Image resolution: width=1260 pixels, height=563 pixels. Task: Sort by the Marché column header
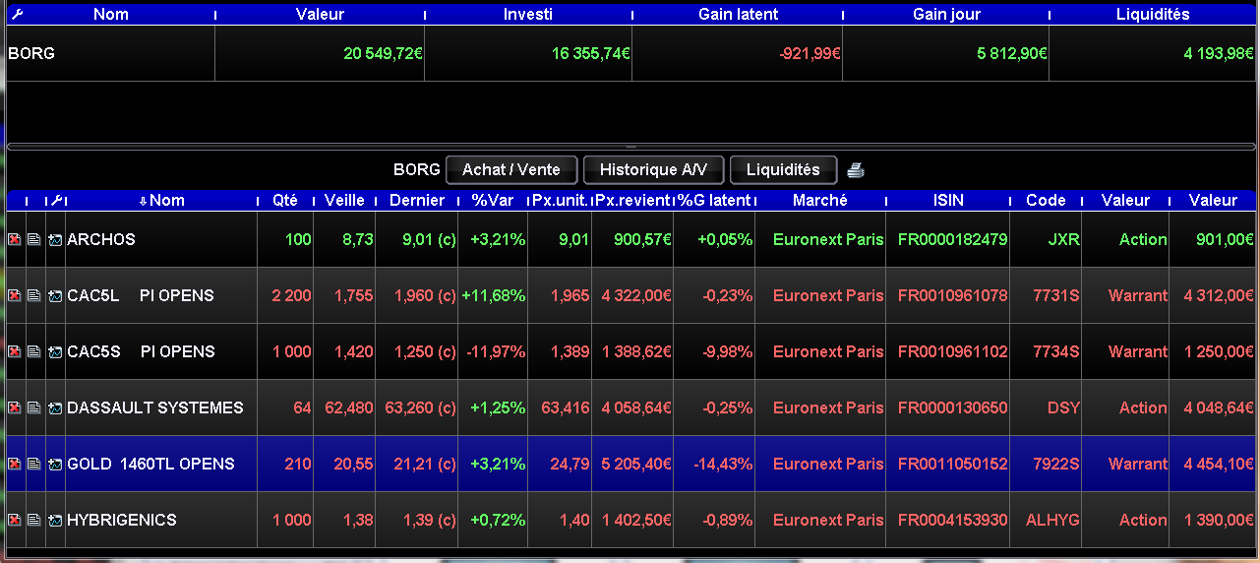point(820,200)
